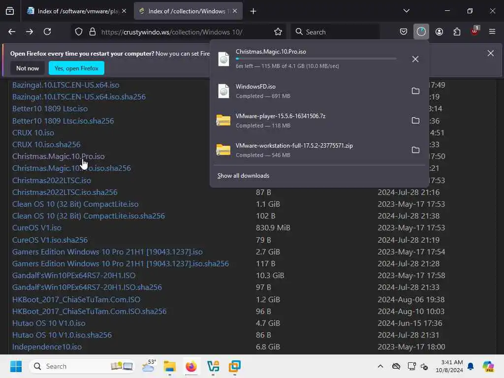
Task: Open weather widget showing 53°
Action: coord(149,366)
